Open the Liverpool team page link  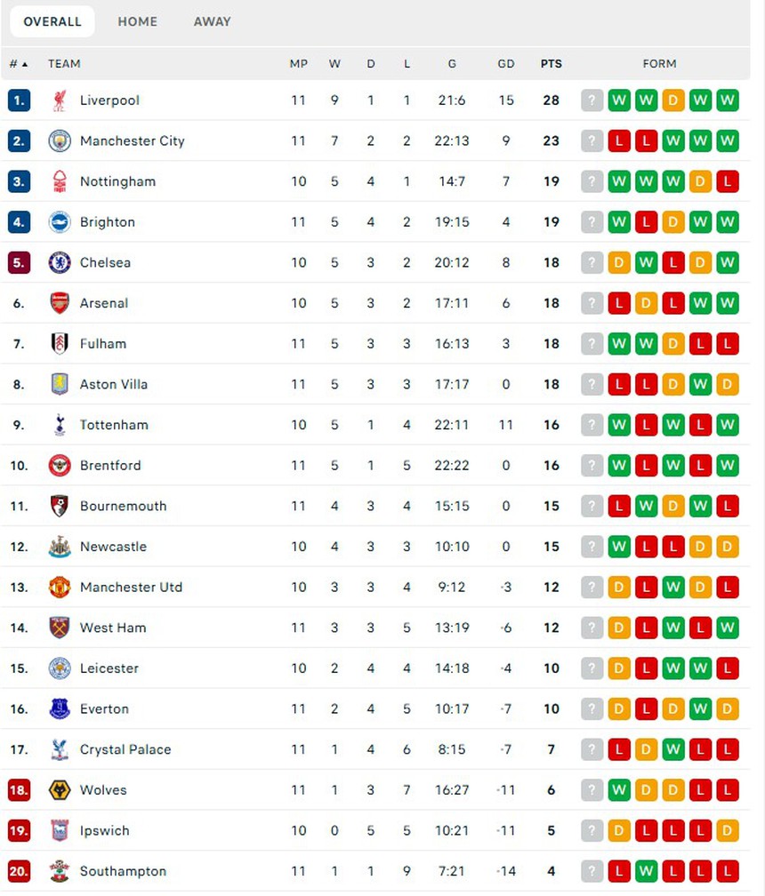click(109, 100)
